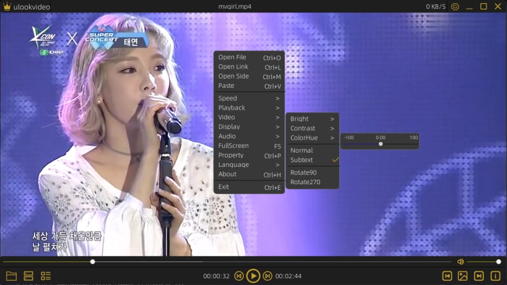Expand the Audio submenu
The image size is (507, 285).
[249, 136]
